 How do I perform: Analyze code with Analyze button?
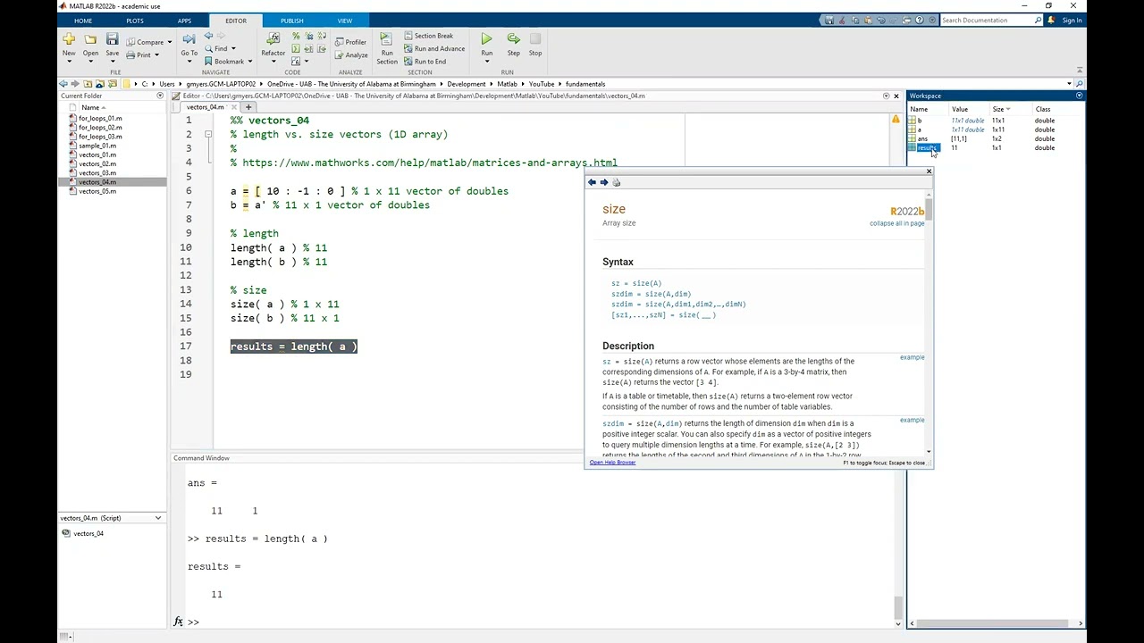(351, 54)
